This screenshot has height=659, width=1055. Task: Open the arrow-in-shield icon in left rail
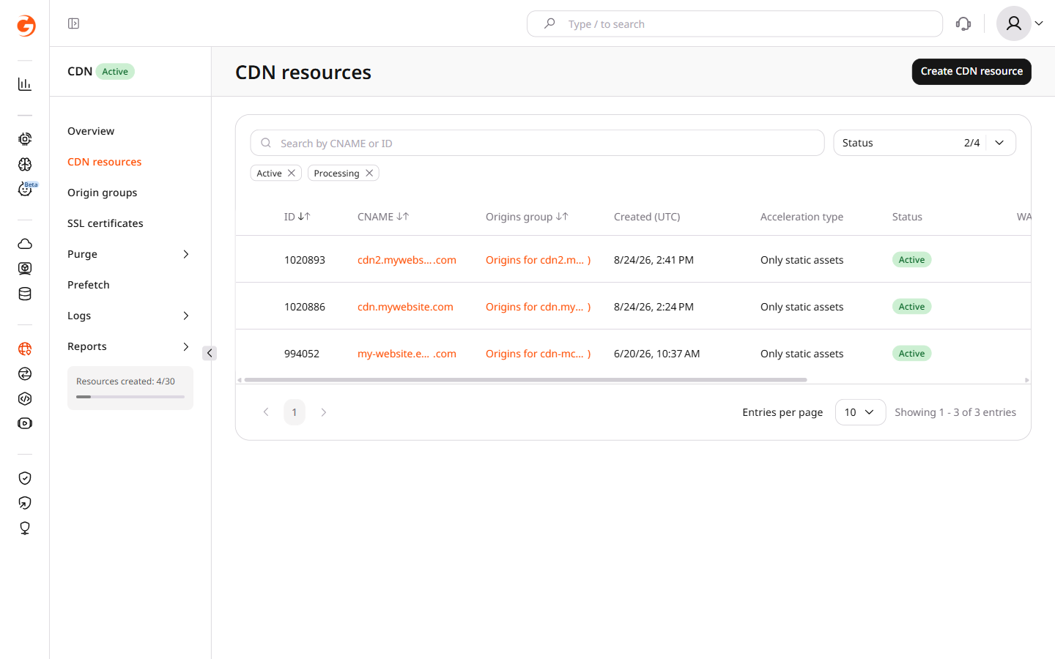click(x=25, y=503)
